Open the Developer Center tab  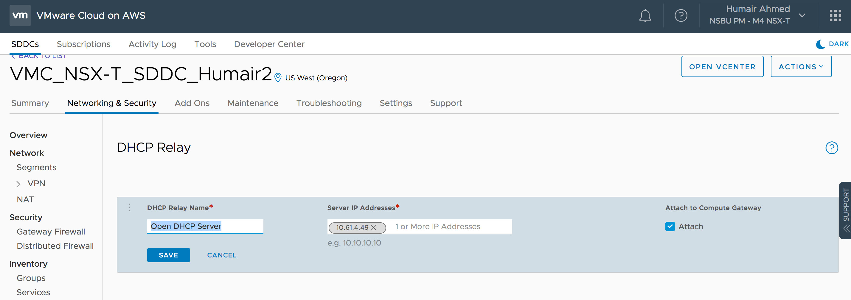pyautogui.click(x=269, y=44)
